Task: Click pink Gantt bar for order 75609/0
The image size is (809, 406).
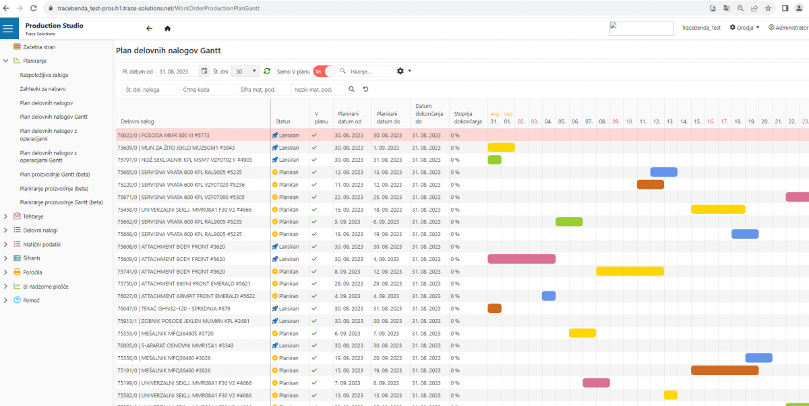Action: [x=521, y=259]
